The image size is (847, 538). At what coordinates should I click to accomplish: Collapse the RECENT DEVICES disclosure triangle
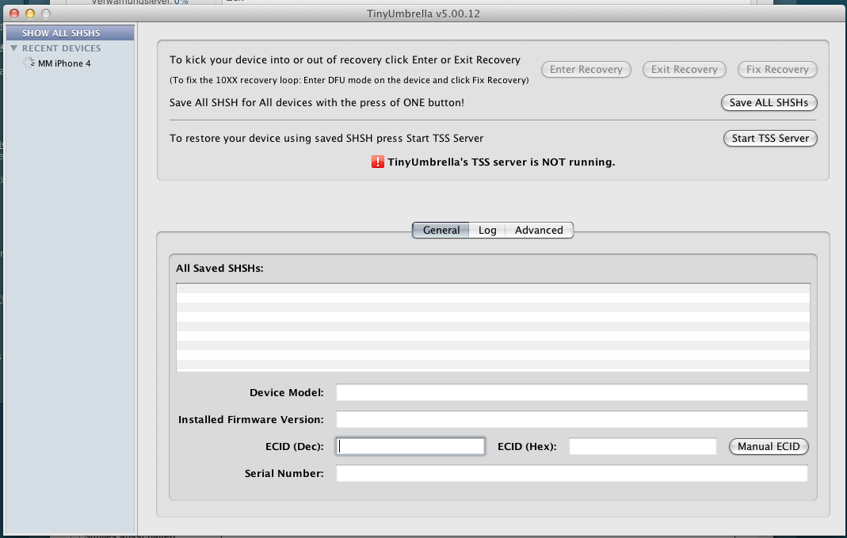pos(13,48)
